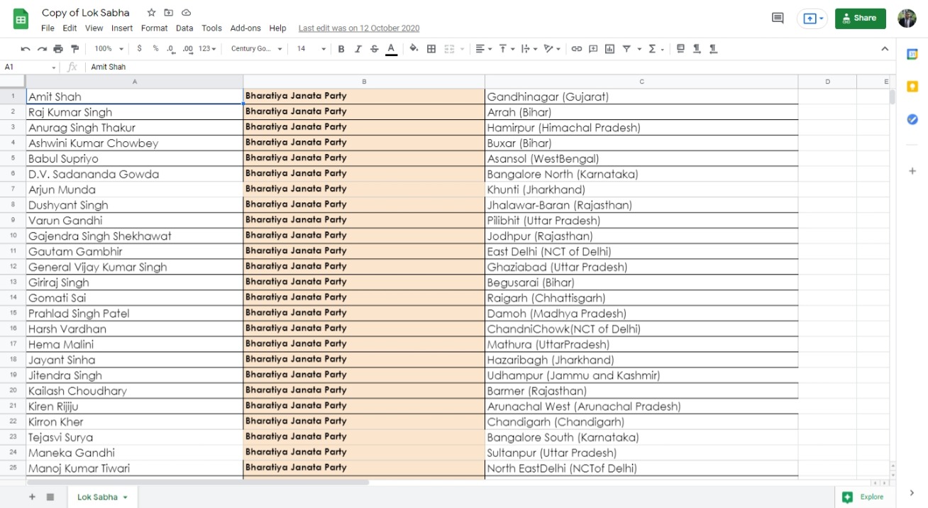
Task: Redo the last undone action
Action: (x=42, y=49)
